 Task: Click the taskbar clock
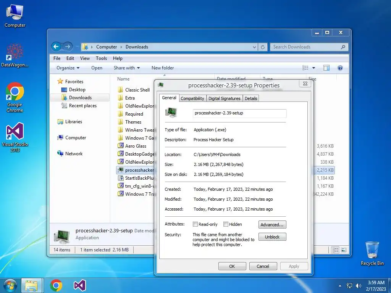pyautogui.click(x=376, y=286)
